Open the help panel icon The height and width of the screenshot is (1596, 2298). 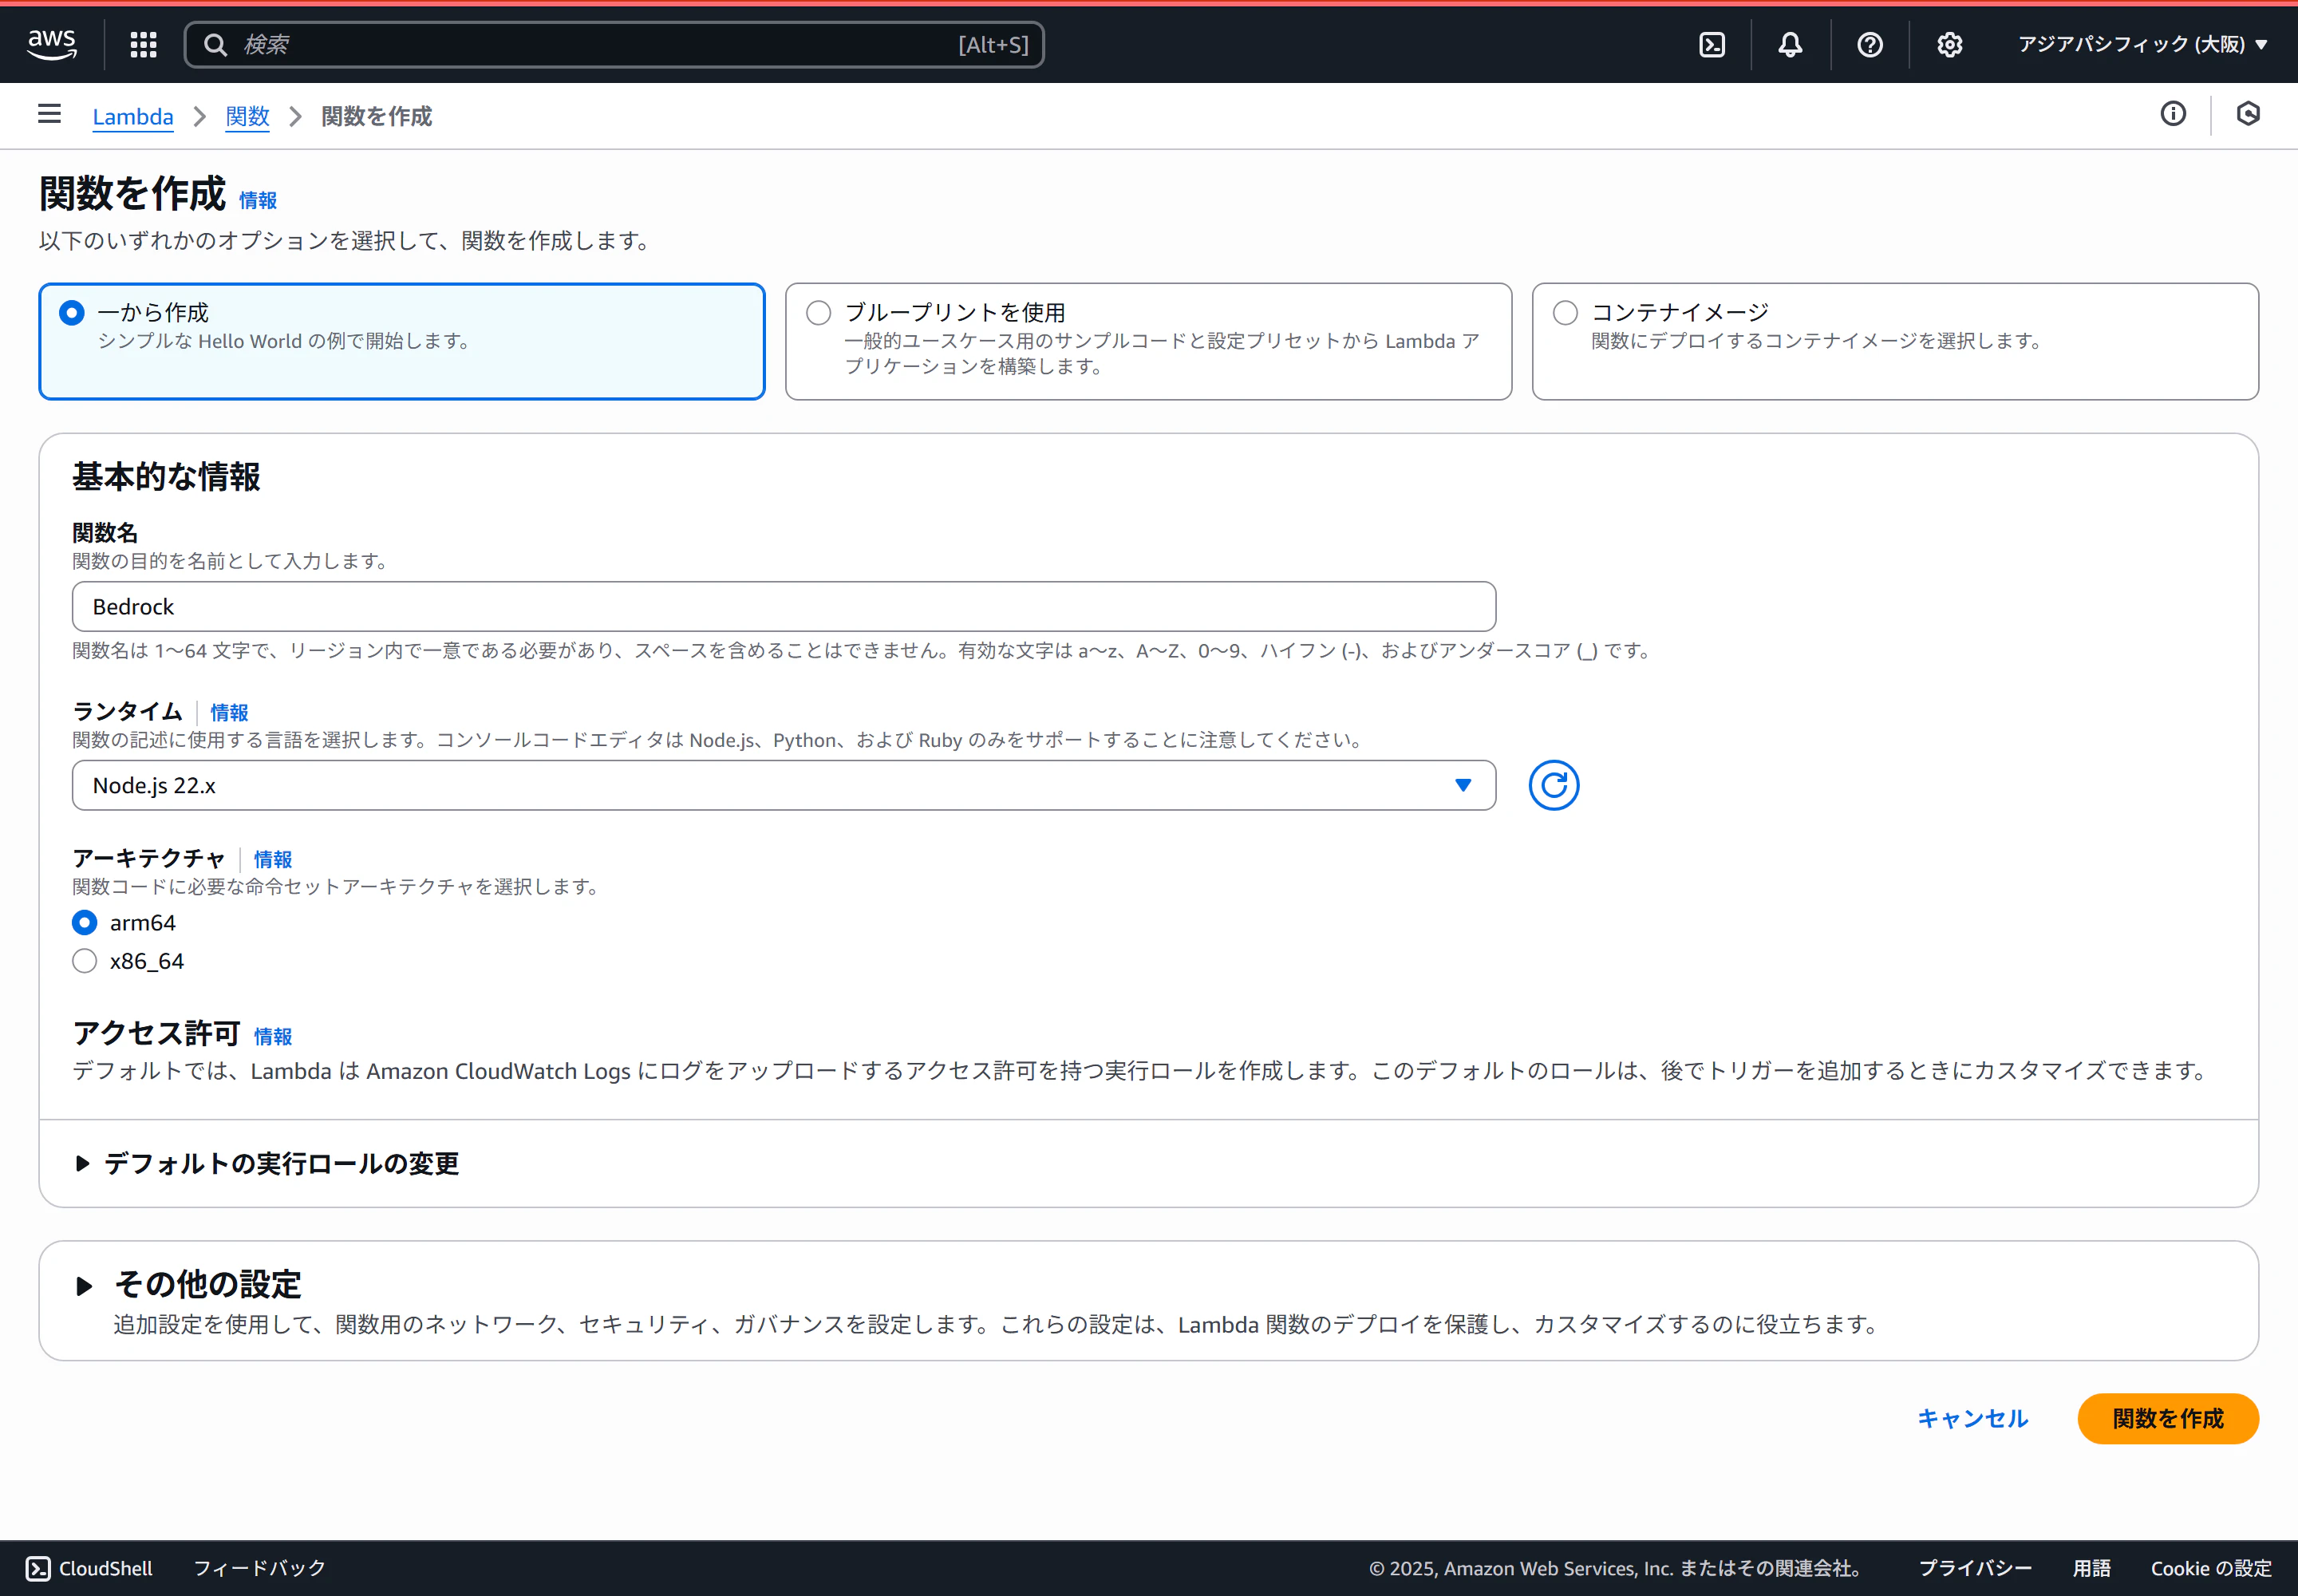[x=1869, y=44]
